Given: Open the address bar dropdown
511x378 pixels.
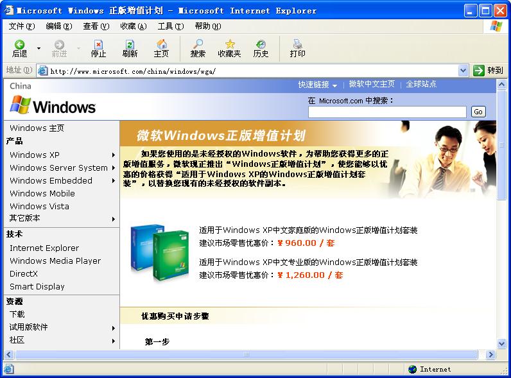Looking at the screenshot, I should [x=463, y=71].
